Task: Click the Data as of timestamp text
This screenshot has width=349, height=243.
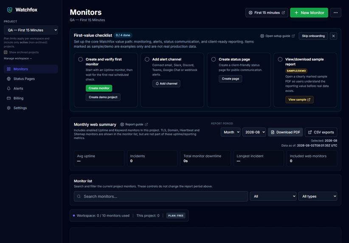Action: (x=309, y=146)
